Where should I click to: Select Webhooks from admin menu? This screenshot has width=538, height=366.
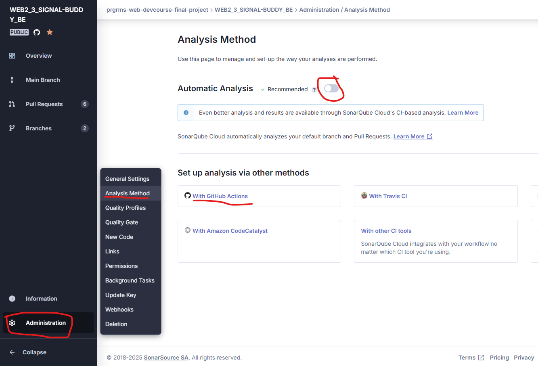point(131,310)
